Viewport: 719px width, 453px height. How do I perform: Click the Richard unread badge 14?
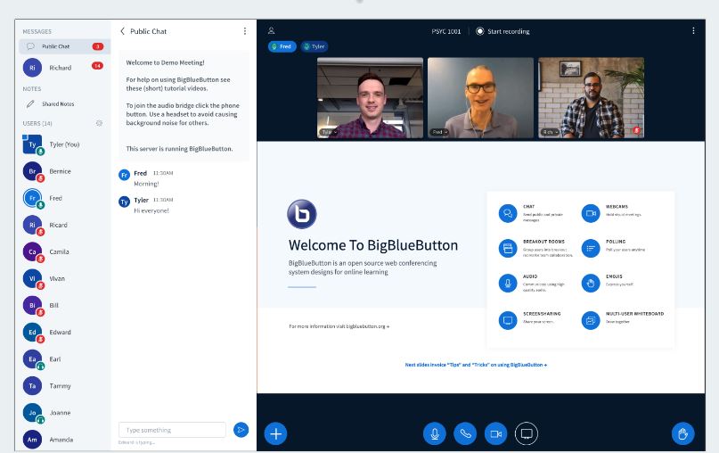click(97, 66)
